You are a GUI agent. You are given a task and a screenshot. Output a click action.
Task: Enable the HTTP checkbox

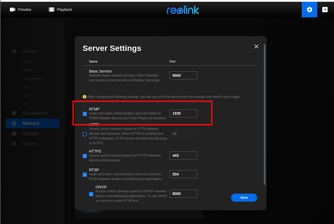pyautogui.click(x=85, y=134)
